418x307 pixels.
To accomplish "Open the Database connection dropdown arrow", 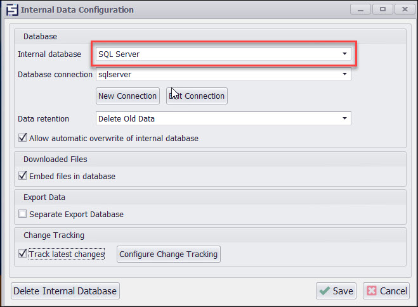I will (x=344, y=75).
